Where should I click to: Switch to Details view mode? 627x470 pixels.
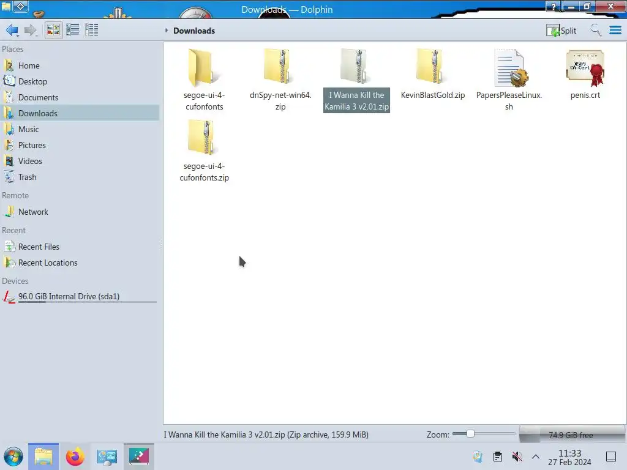[x=92, y=30]
